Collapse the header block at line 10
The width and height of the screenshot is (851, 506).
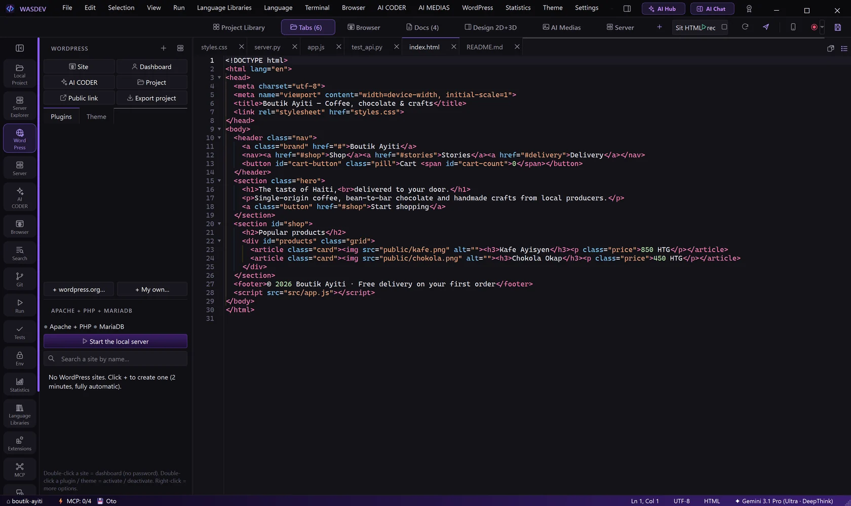[219, 138]
